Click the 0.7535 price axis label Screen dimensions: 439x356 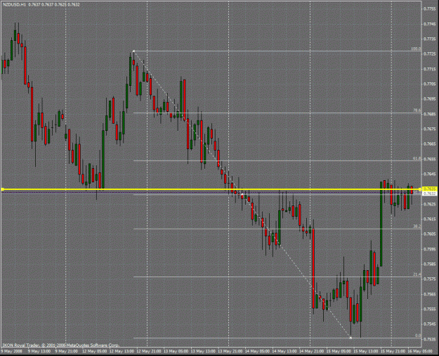(429, 339)
